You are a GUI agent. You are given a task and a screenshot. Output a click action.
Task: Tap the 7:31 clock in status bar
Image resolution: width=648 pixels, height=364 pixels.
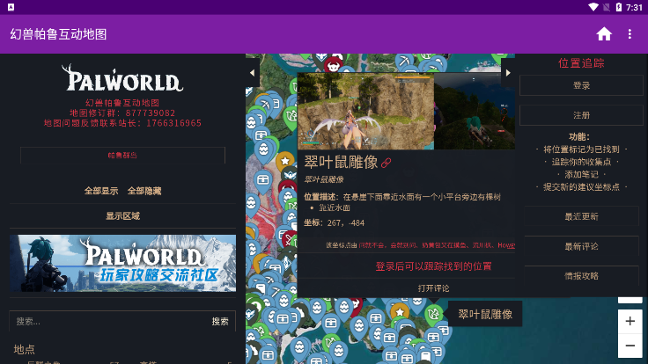[634, 7]
